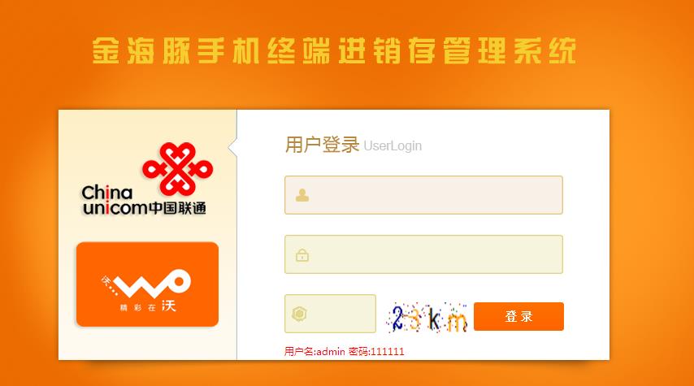This screenshot has width=694, height=386.
Task: Click the orange WO promotional card
Action: (147, 284)
